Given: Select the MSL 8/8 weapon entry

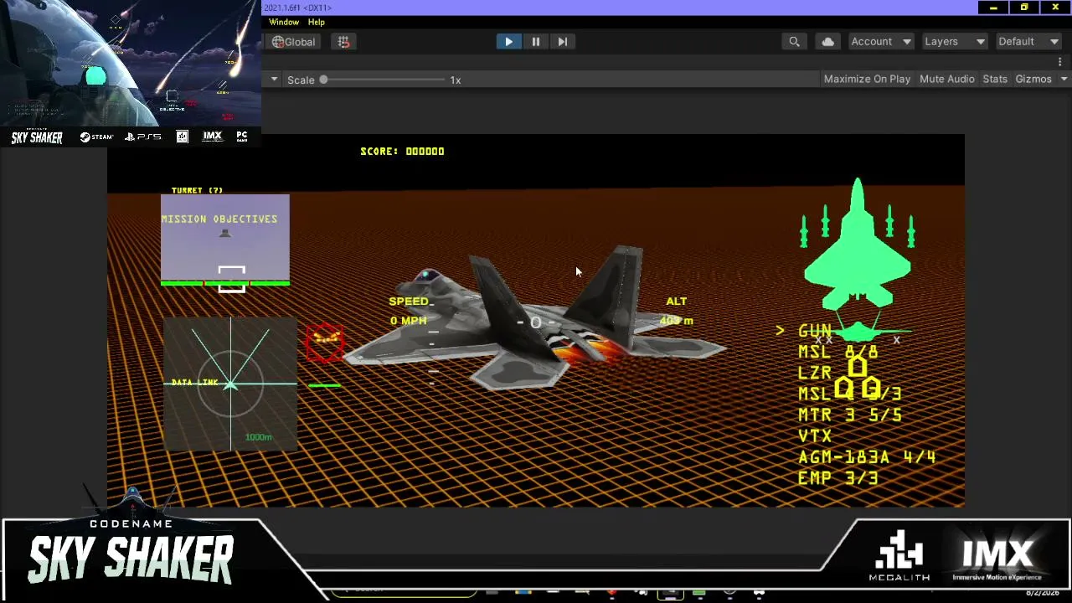Looking at the screenshot, I should coord(837,352).
